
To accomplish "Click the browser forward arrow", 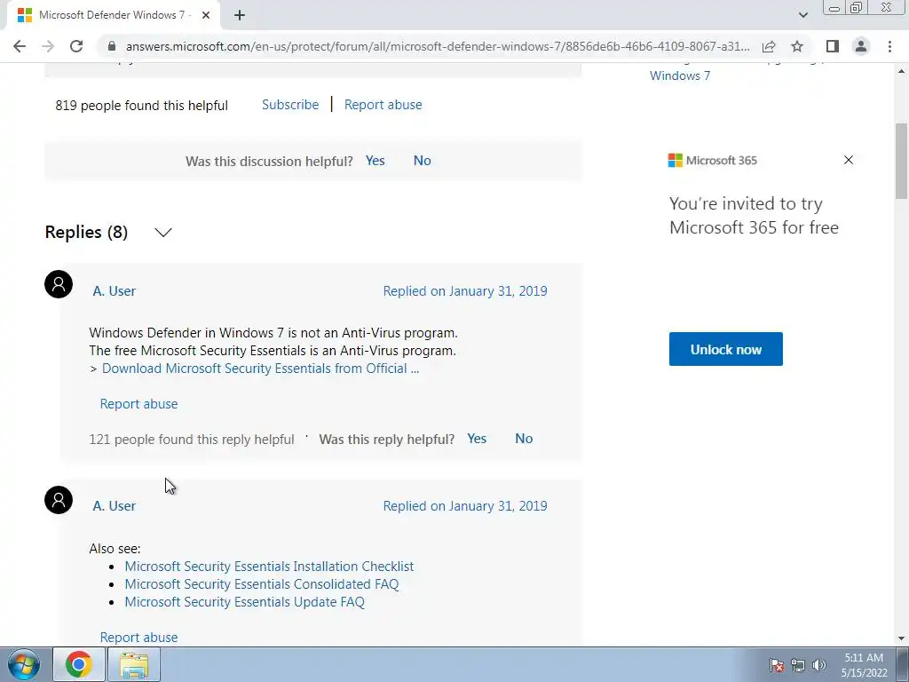I will pos(48,46).
